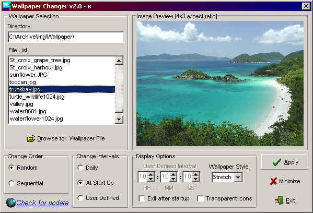Open the Check for update link

[42, 203]
